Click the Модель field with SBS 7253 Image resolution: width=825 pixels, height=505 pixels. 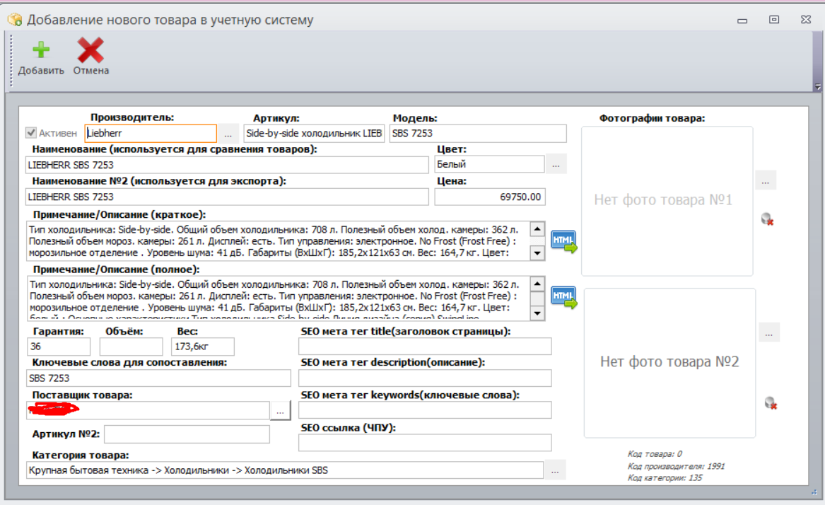[x=478, y=133]
